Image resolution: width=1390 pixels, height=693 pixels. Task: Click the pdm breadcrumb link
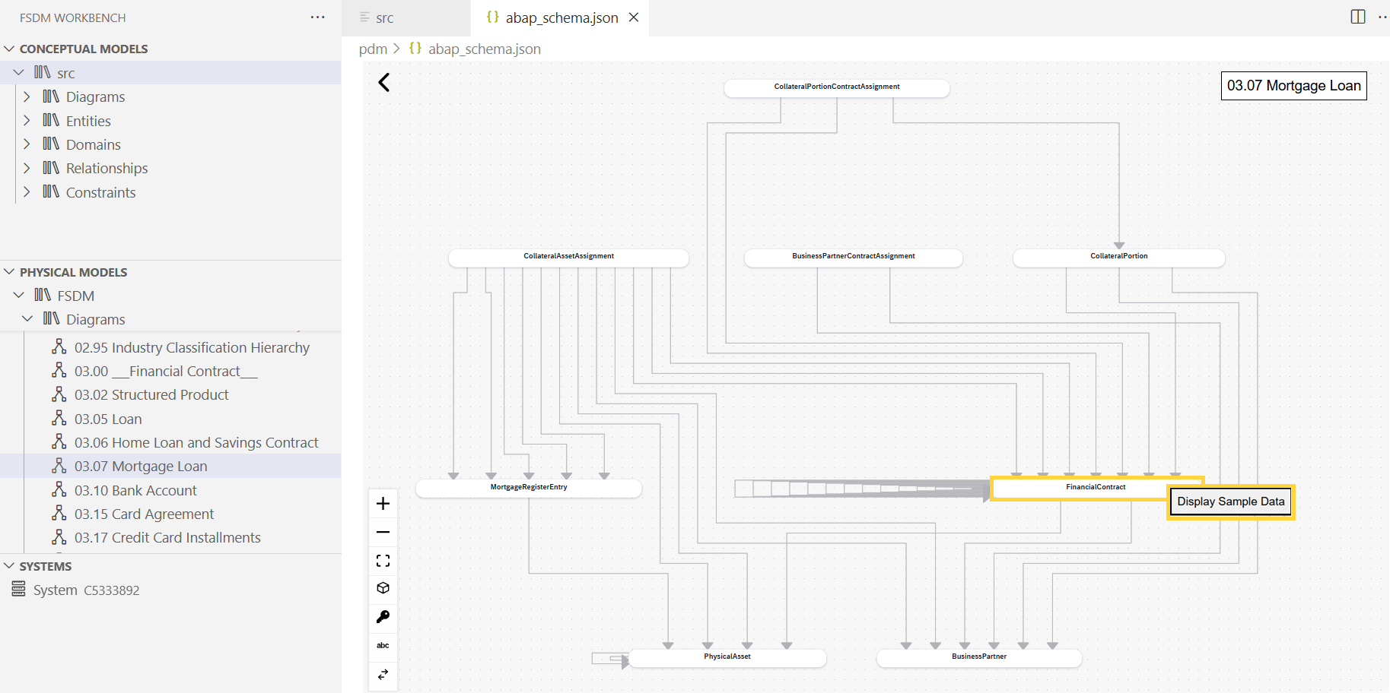click(x=373, y=49)
